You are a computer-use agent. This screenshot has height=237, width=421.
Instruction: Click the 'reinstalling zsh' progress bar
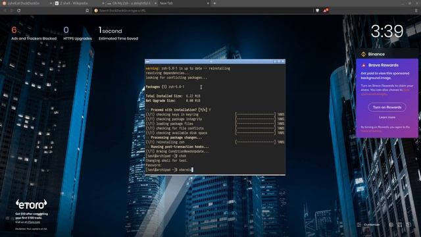tap(255, 142)
